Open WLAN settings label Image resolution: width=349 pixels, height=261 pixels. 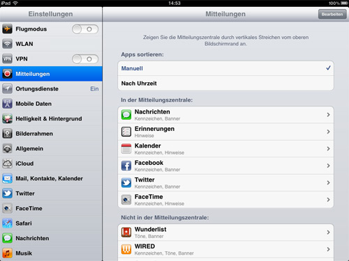pyautogui.click(x=24, y=44)
